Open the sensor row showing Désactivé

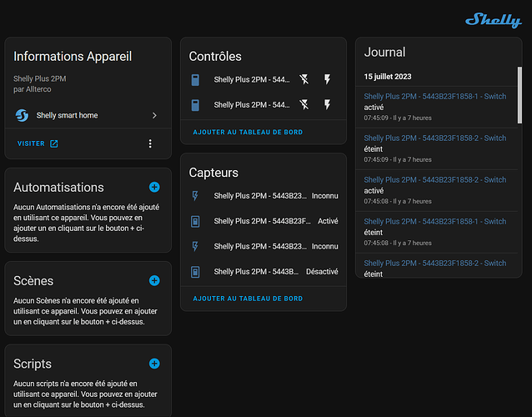click(263, 272)
